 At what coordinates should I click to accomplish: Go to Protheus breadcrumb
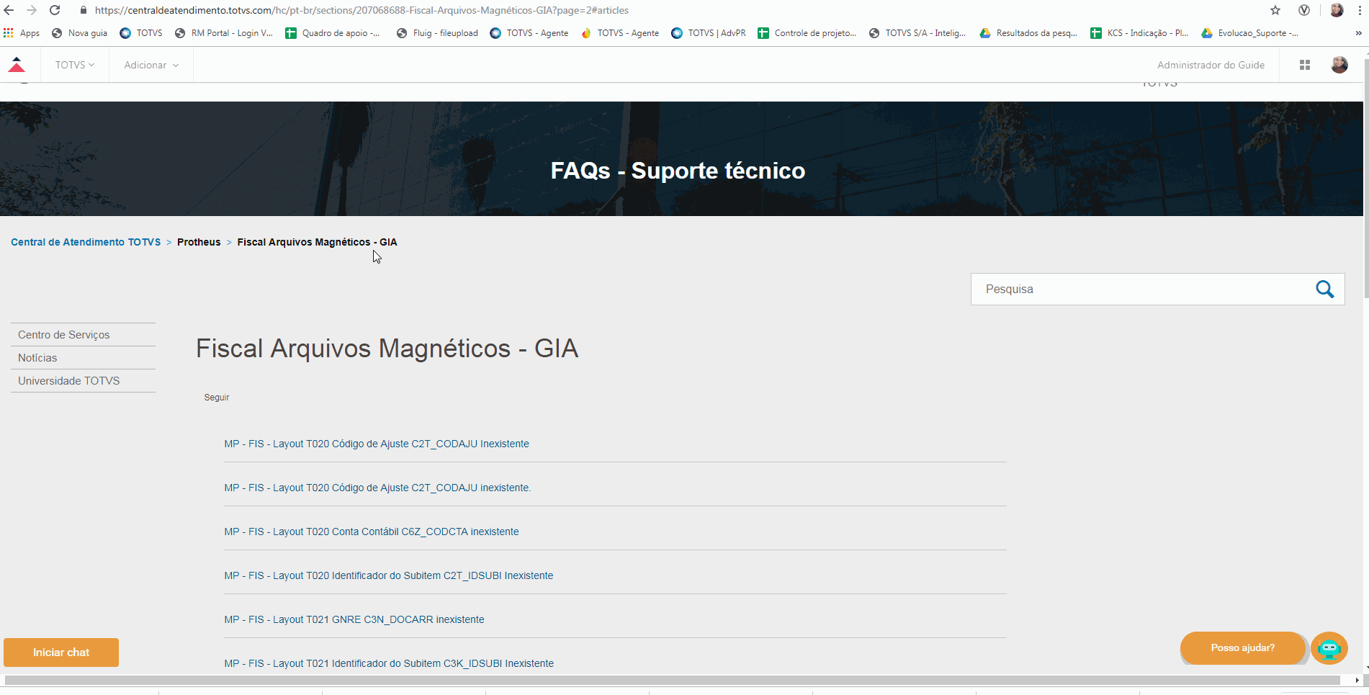click(x=199, y=242)
